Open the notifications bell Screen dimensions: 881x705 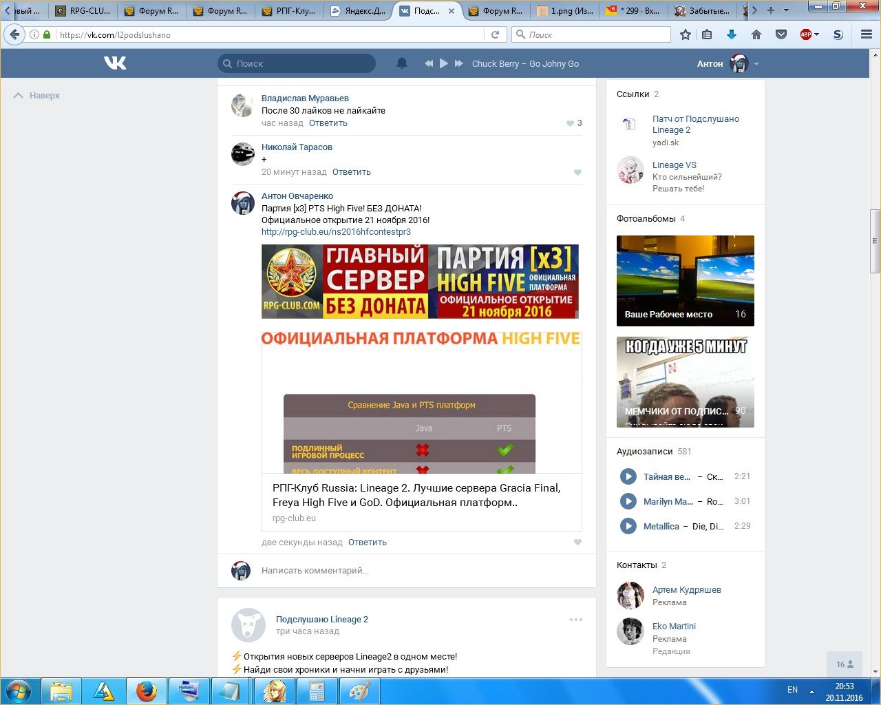point(402,63)
